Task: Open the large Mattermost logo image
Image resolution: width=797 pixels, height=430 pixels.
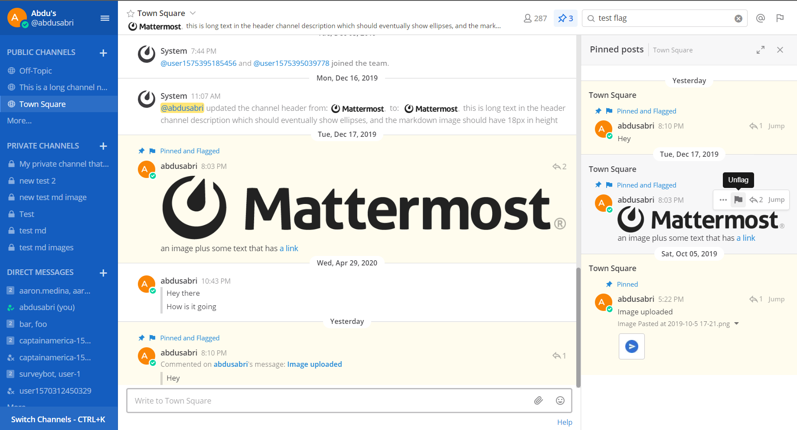Action: pos(364,208)
